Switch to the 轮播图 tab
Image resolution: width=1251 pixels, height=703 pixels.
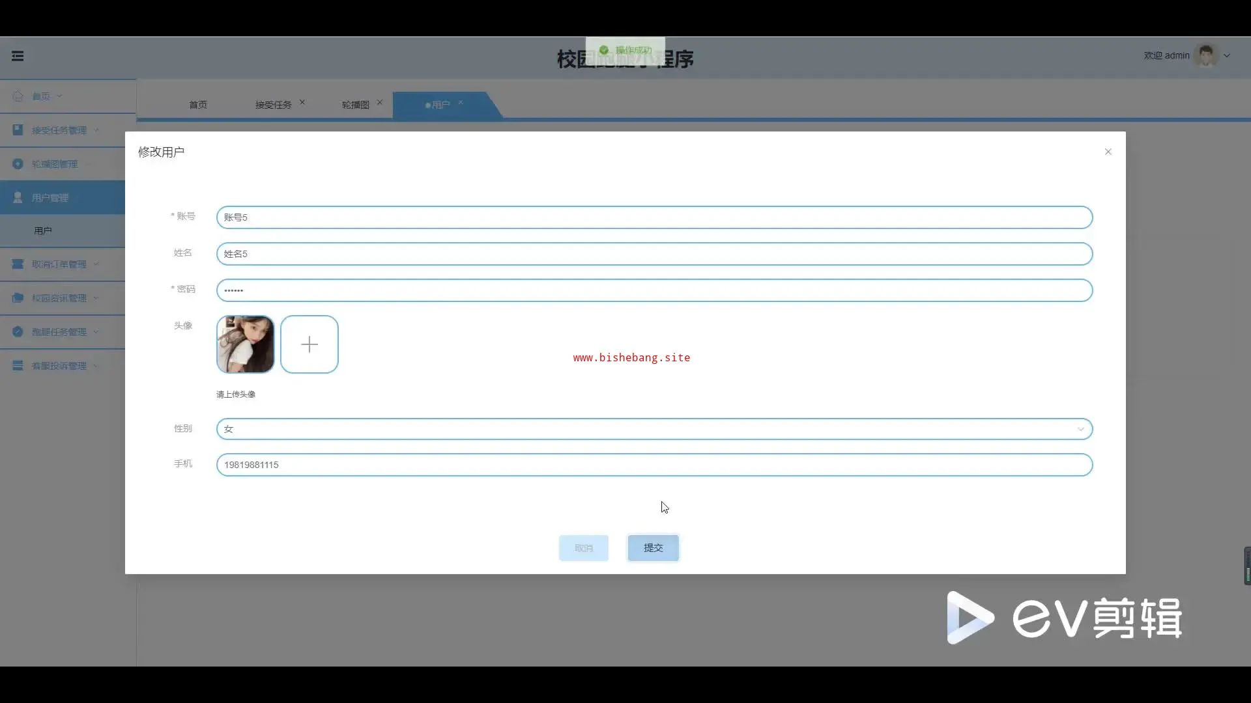click(355, 105)
